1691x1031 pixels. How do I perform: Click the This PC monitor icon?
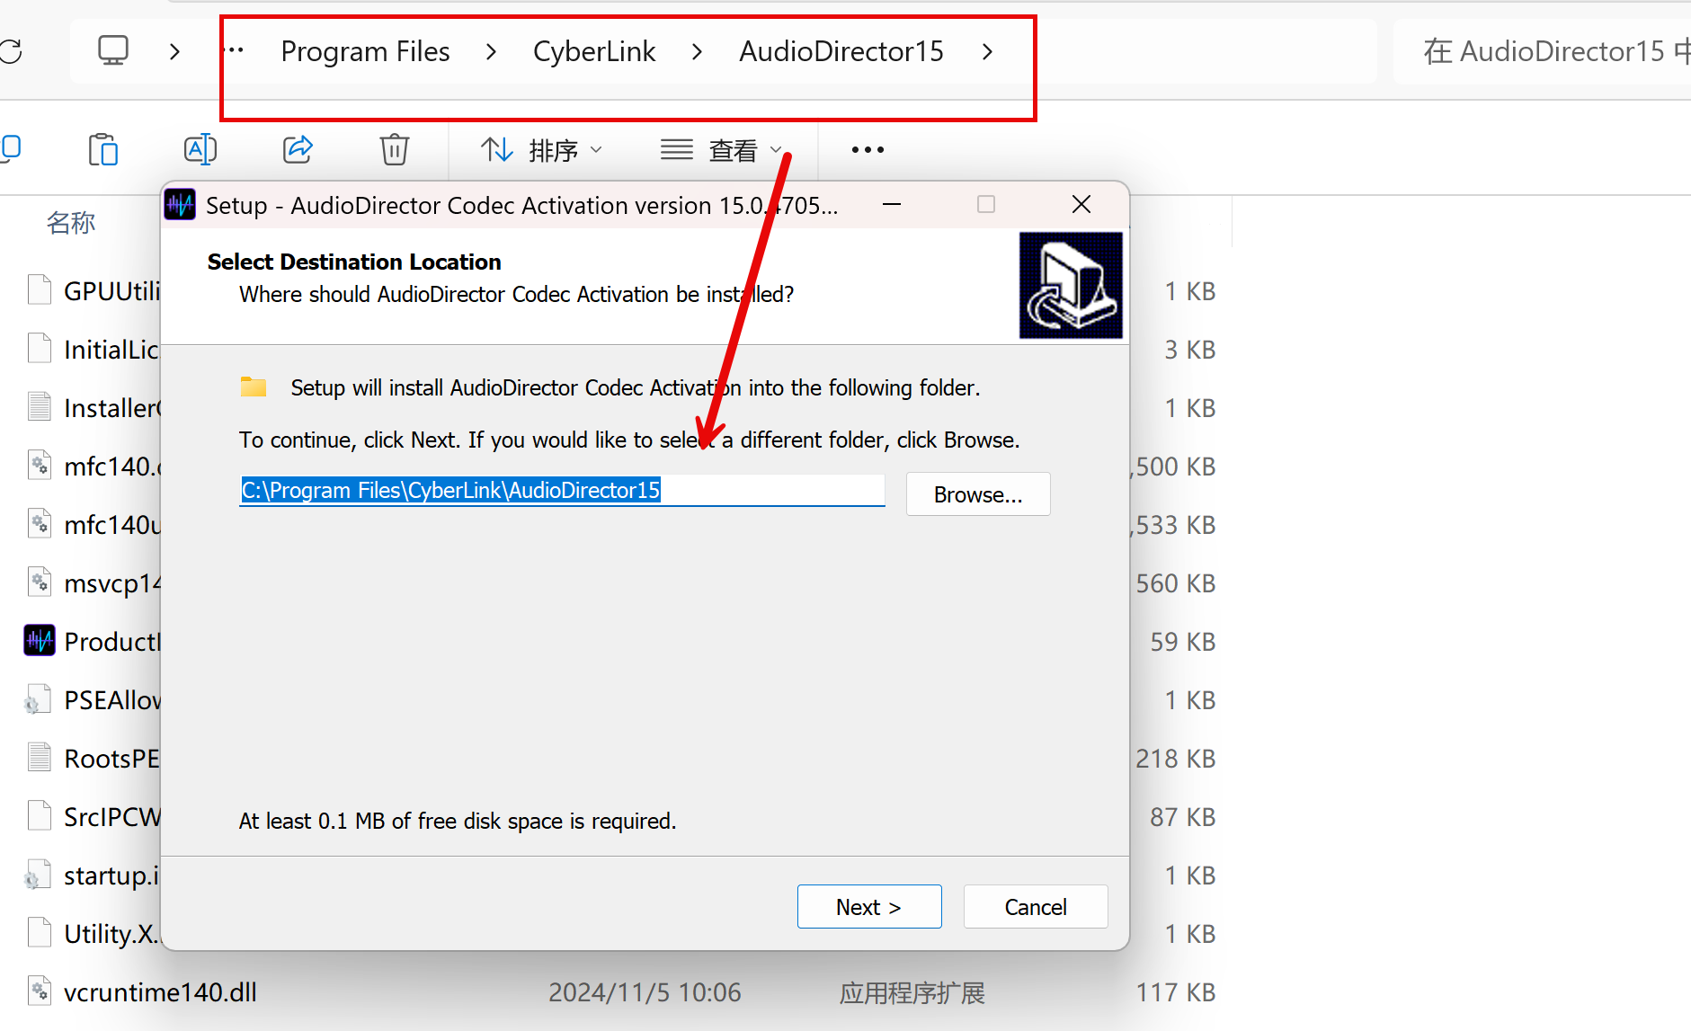[113, 51]
